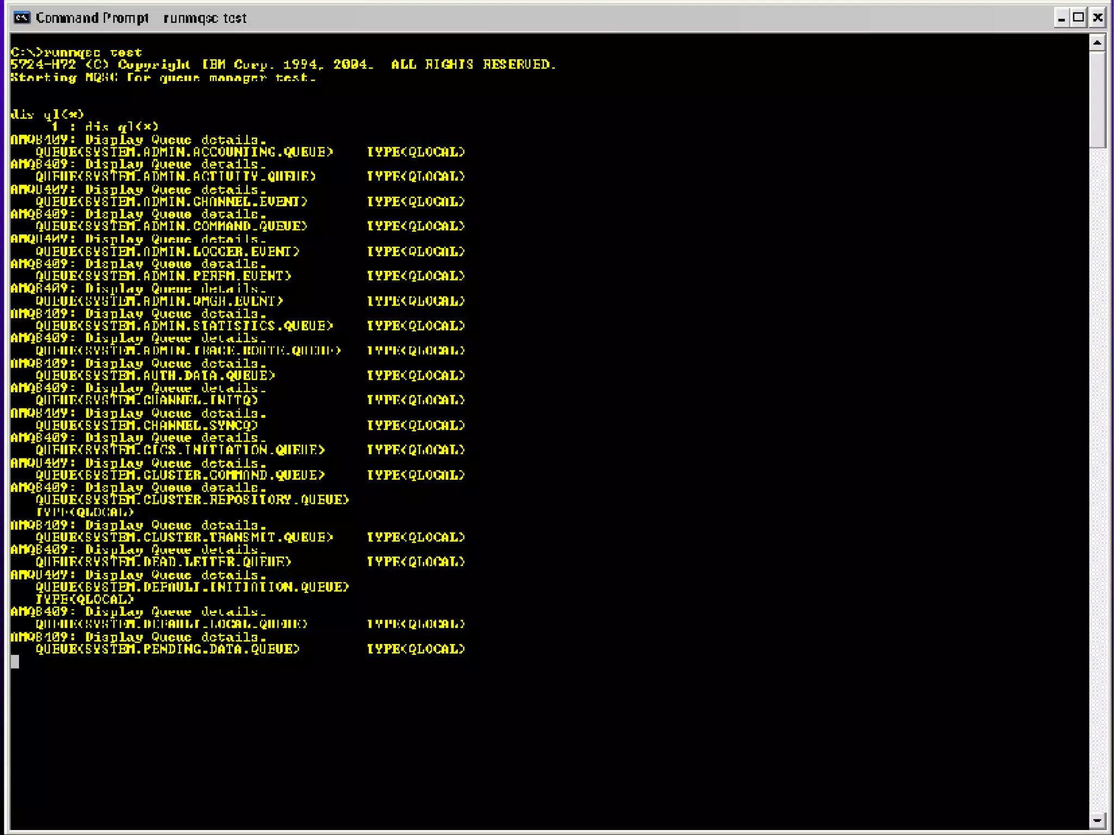Click the SYSTEM.ADMIN.ACCOUNTING.QUEUE line

(x=184, y=152)
